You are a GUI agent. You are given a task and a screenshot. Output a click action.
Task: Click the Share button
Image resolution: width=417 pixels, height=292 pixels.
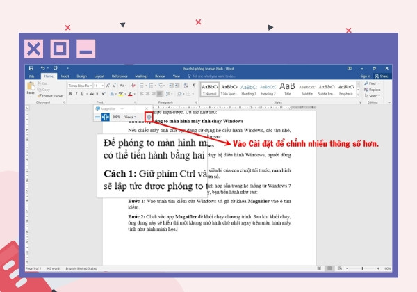click(382, 76)
